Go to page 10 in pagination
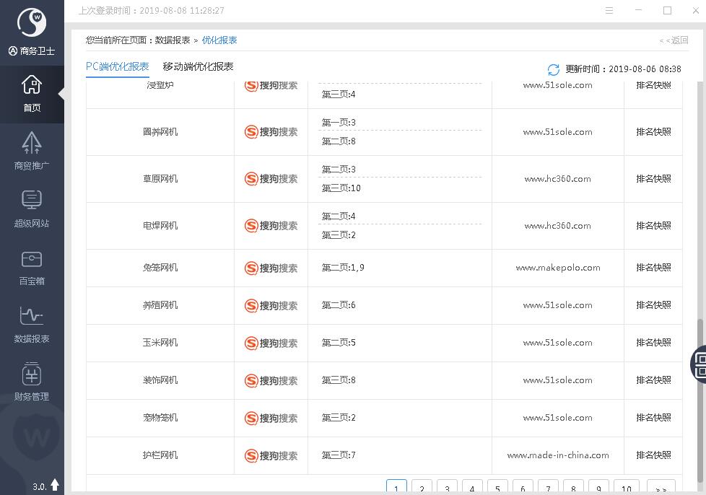Screen dimensions: 706x495 pos(626,488)
